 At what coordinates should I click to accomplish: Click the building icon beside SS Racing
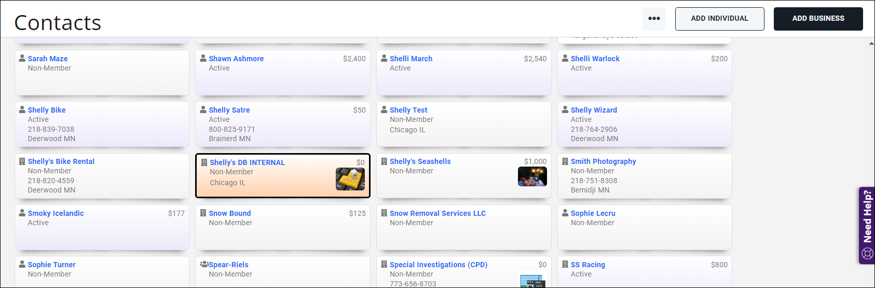tap(565, 264)
